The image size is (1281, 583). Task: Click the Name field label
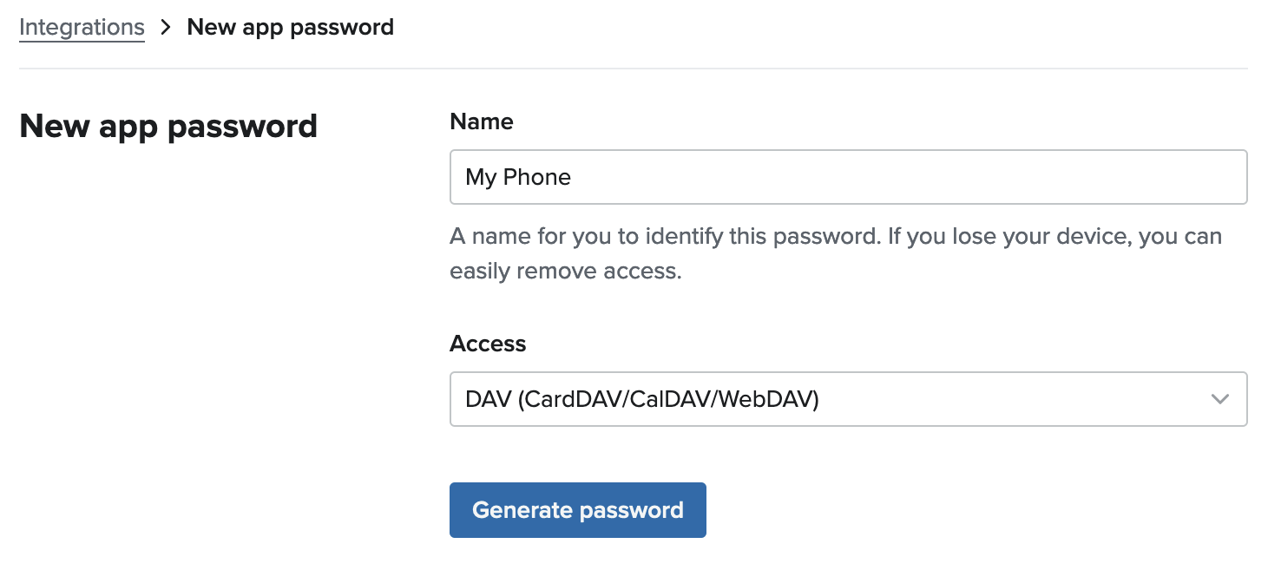pyautogui.click(x=482, y=121)
